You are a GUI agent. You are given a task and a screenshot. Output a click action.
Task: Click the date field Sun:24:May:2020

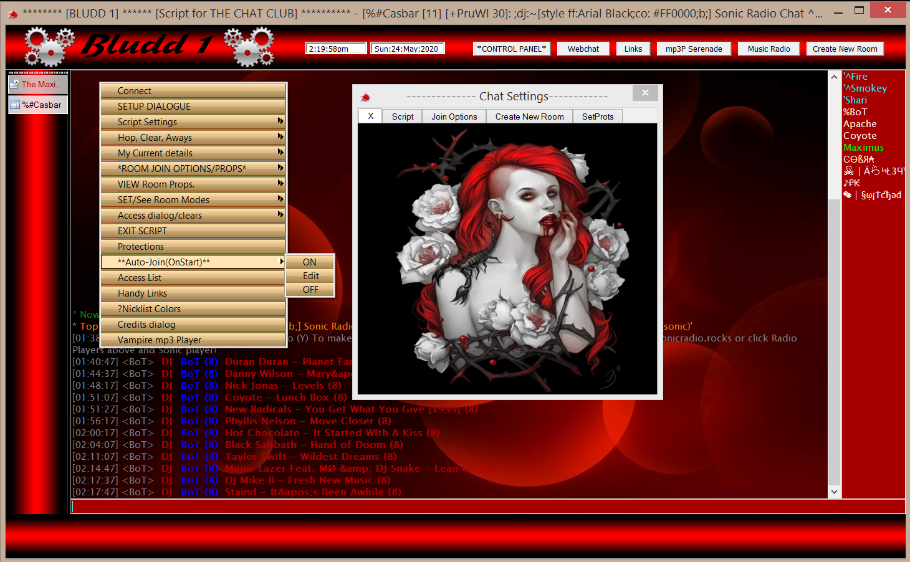click(x=407, y=49)
